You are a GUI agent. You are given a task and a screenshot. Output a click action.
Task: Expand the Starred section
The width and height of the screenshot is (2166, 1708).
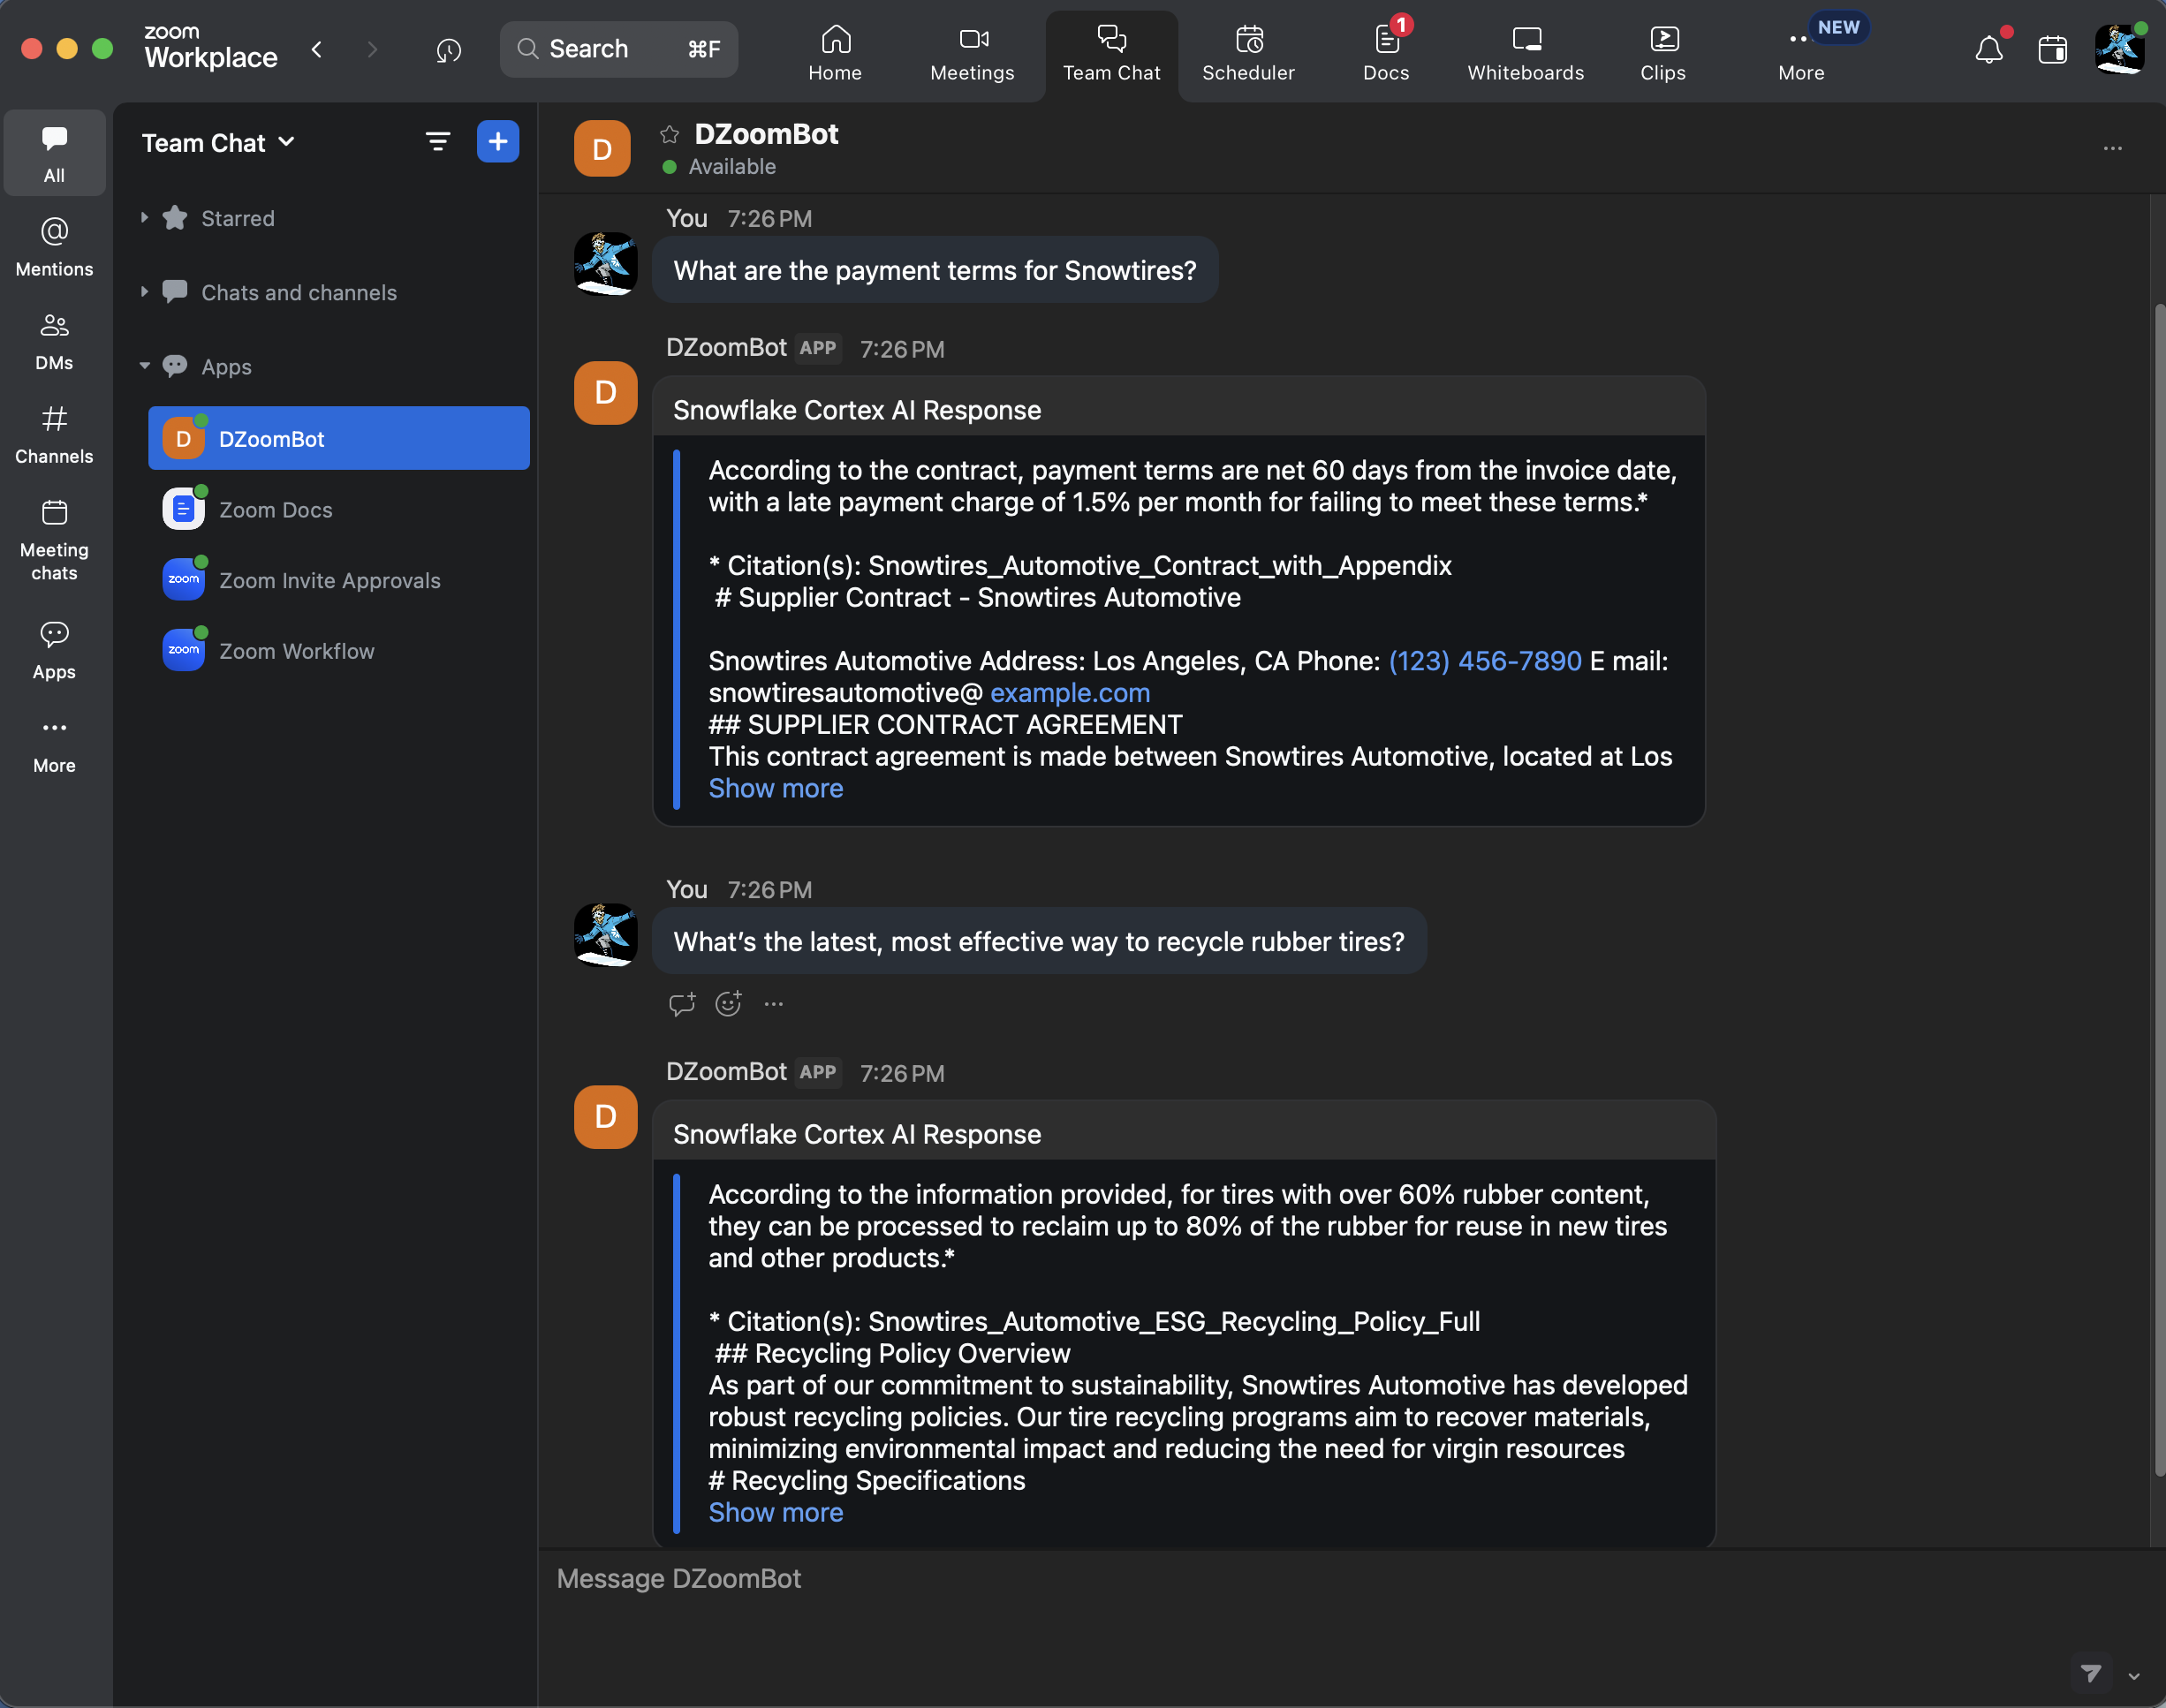145,218
